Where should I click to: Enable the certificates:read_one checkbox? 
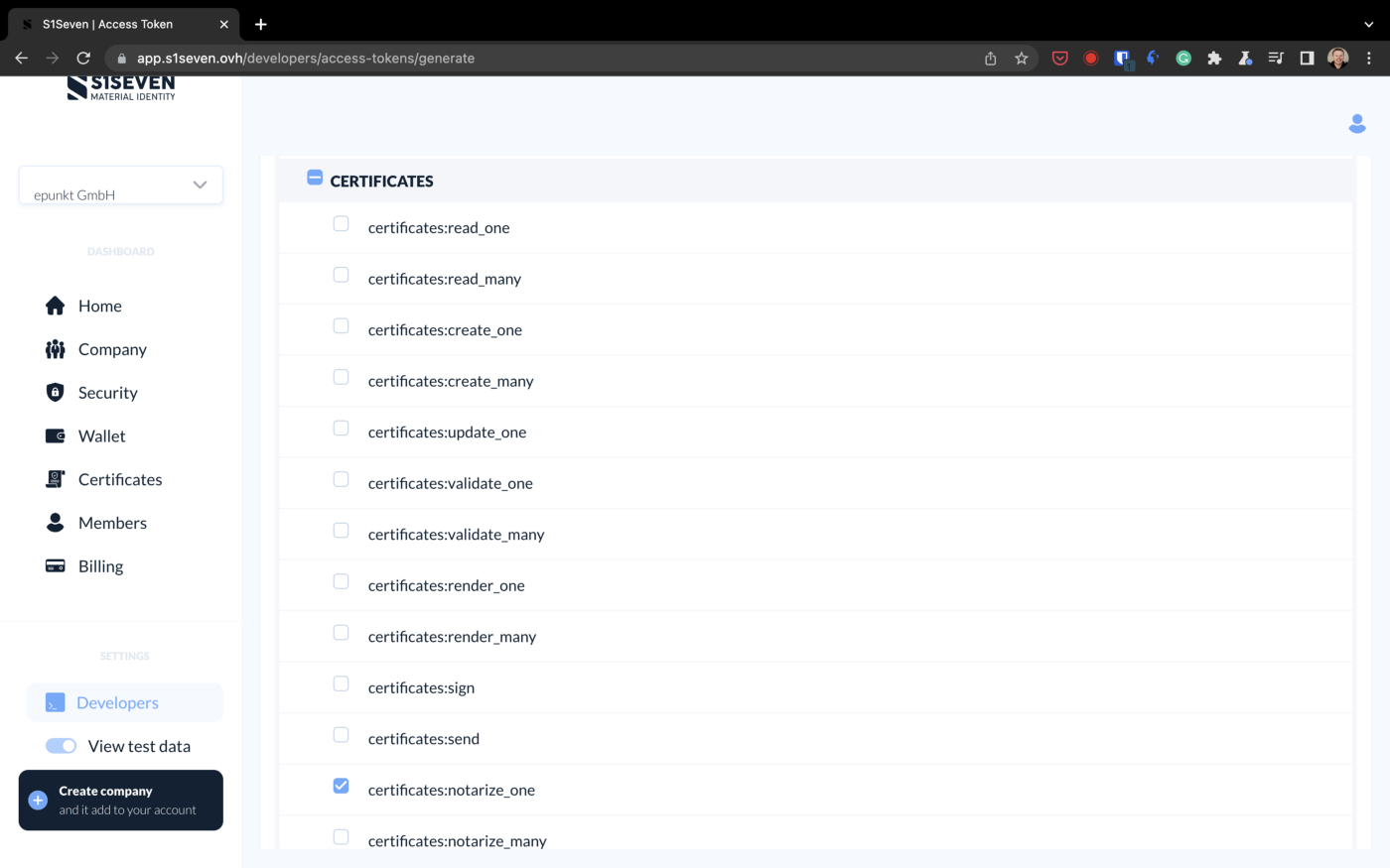[x=341, y=224]
